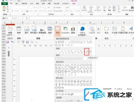Select the Moon shape in basic shapes

click(88, 71)
